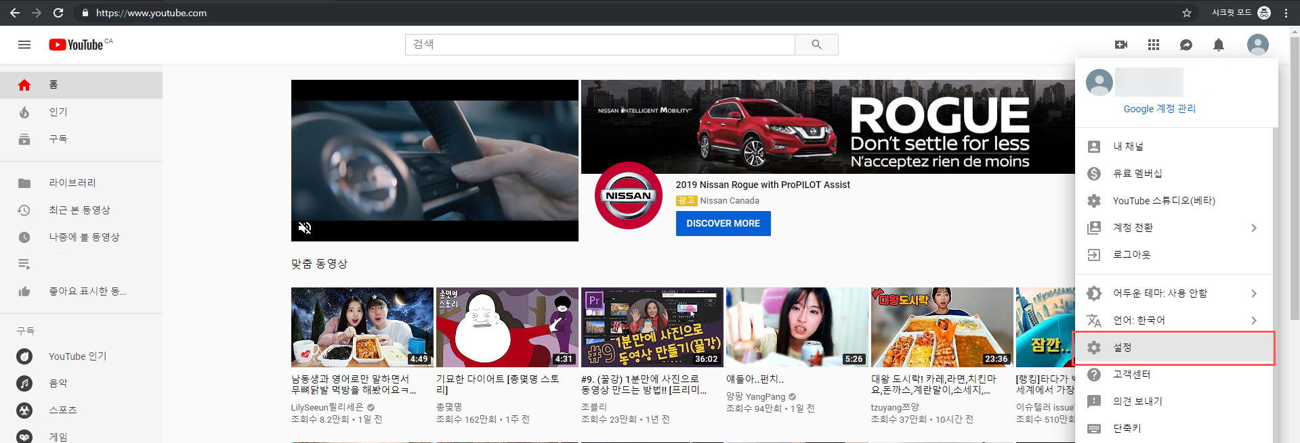Click the 총몇명 channel name
Viewport: 1300px width, 443px height.
[449, 407]
